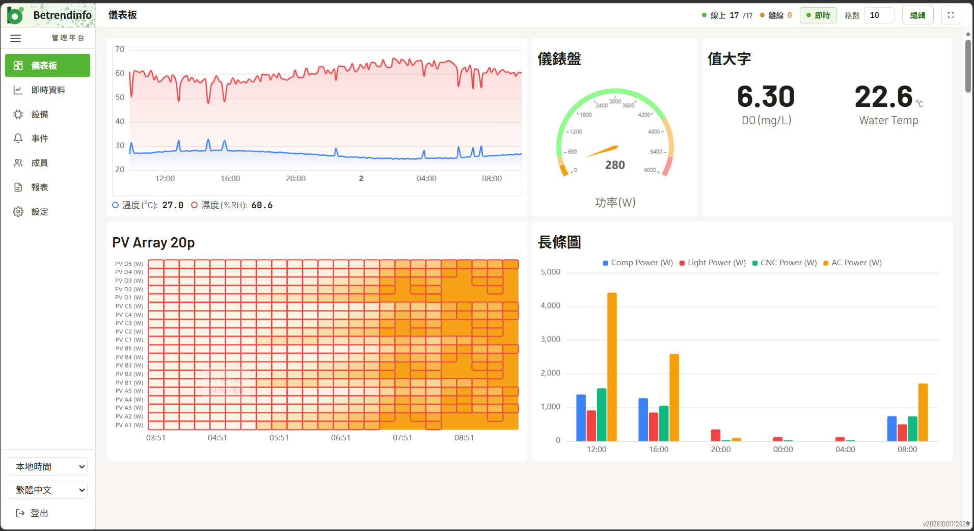Click the PV D5 (W) heatmap row label

click(x=129, y=264)
